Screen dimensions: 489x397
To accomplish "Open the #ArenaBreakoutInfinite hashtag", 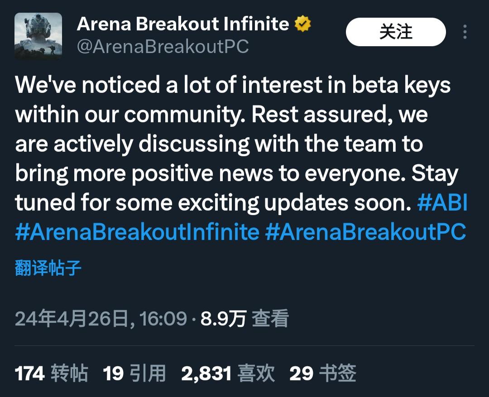I will pyautogui.click(x=137, y=232).
